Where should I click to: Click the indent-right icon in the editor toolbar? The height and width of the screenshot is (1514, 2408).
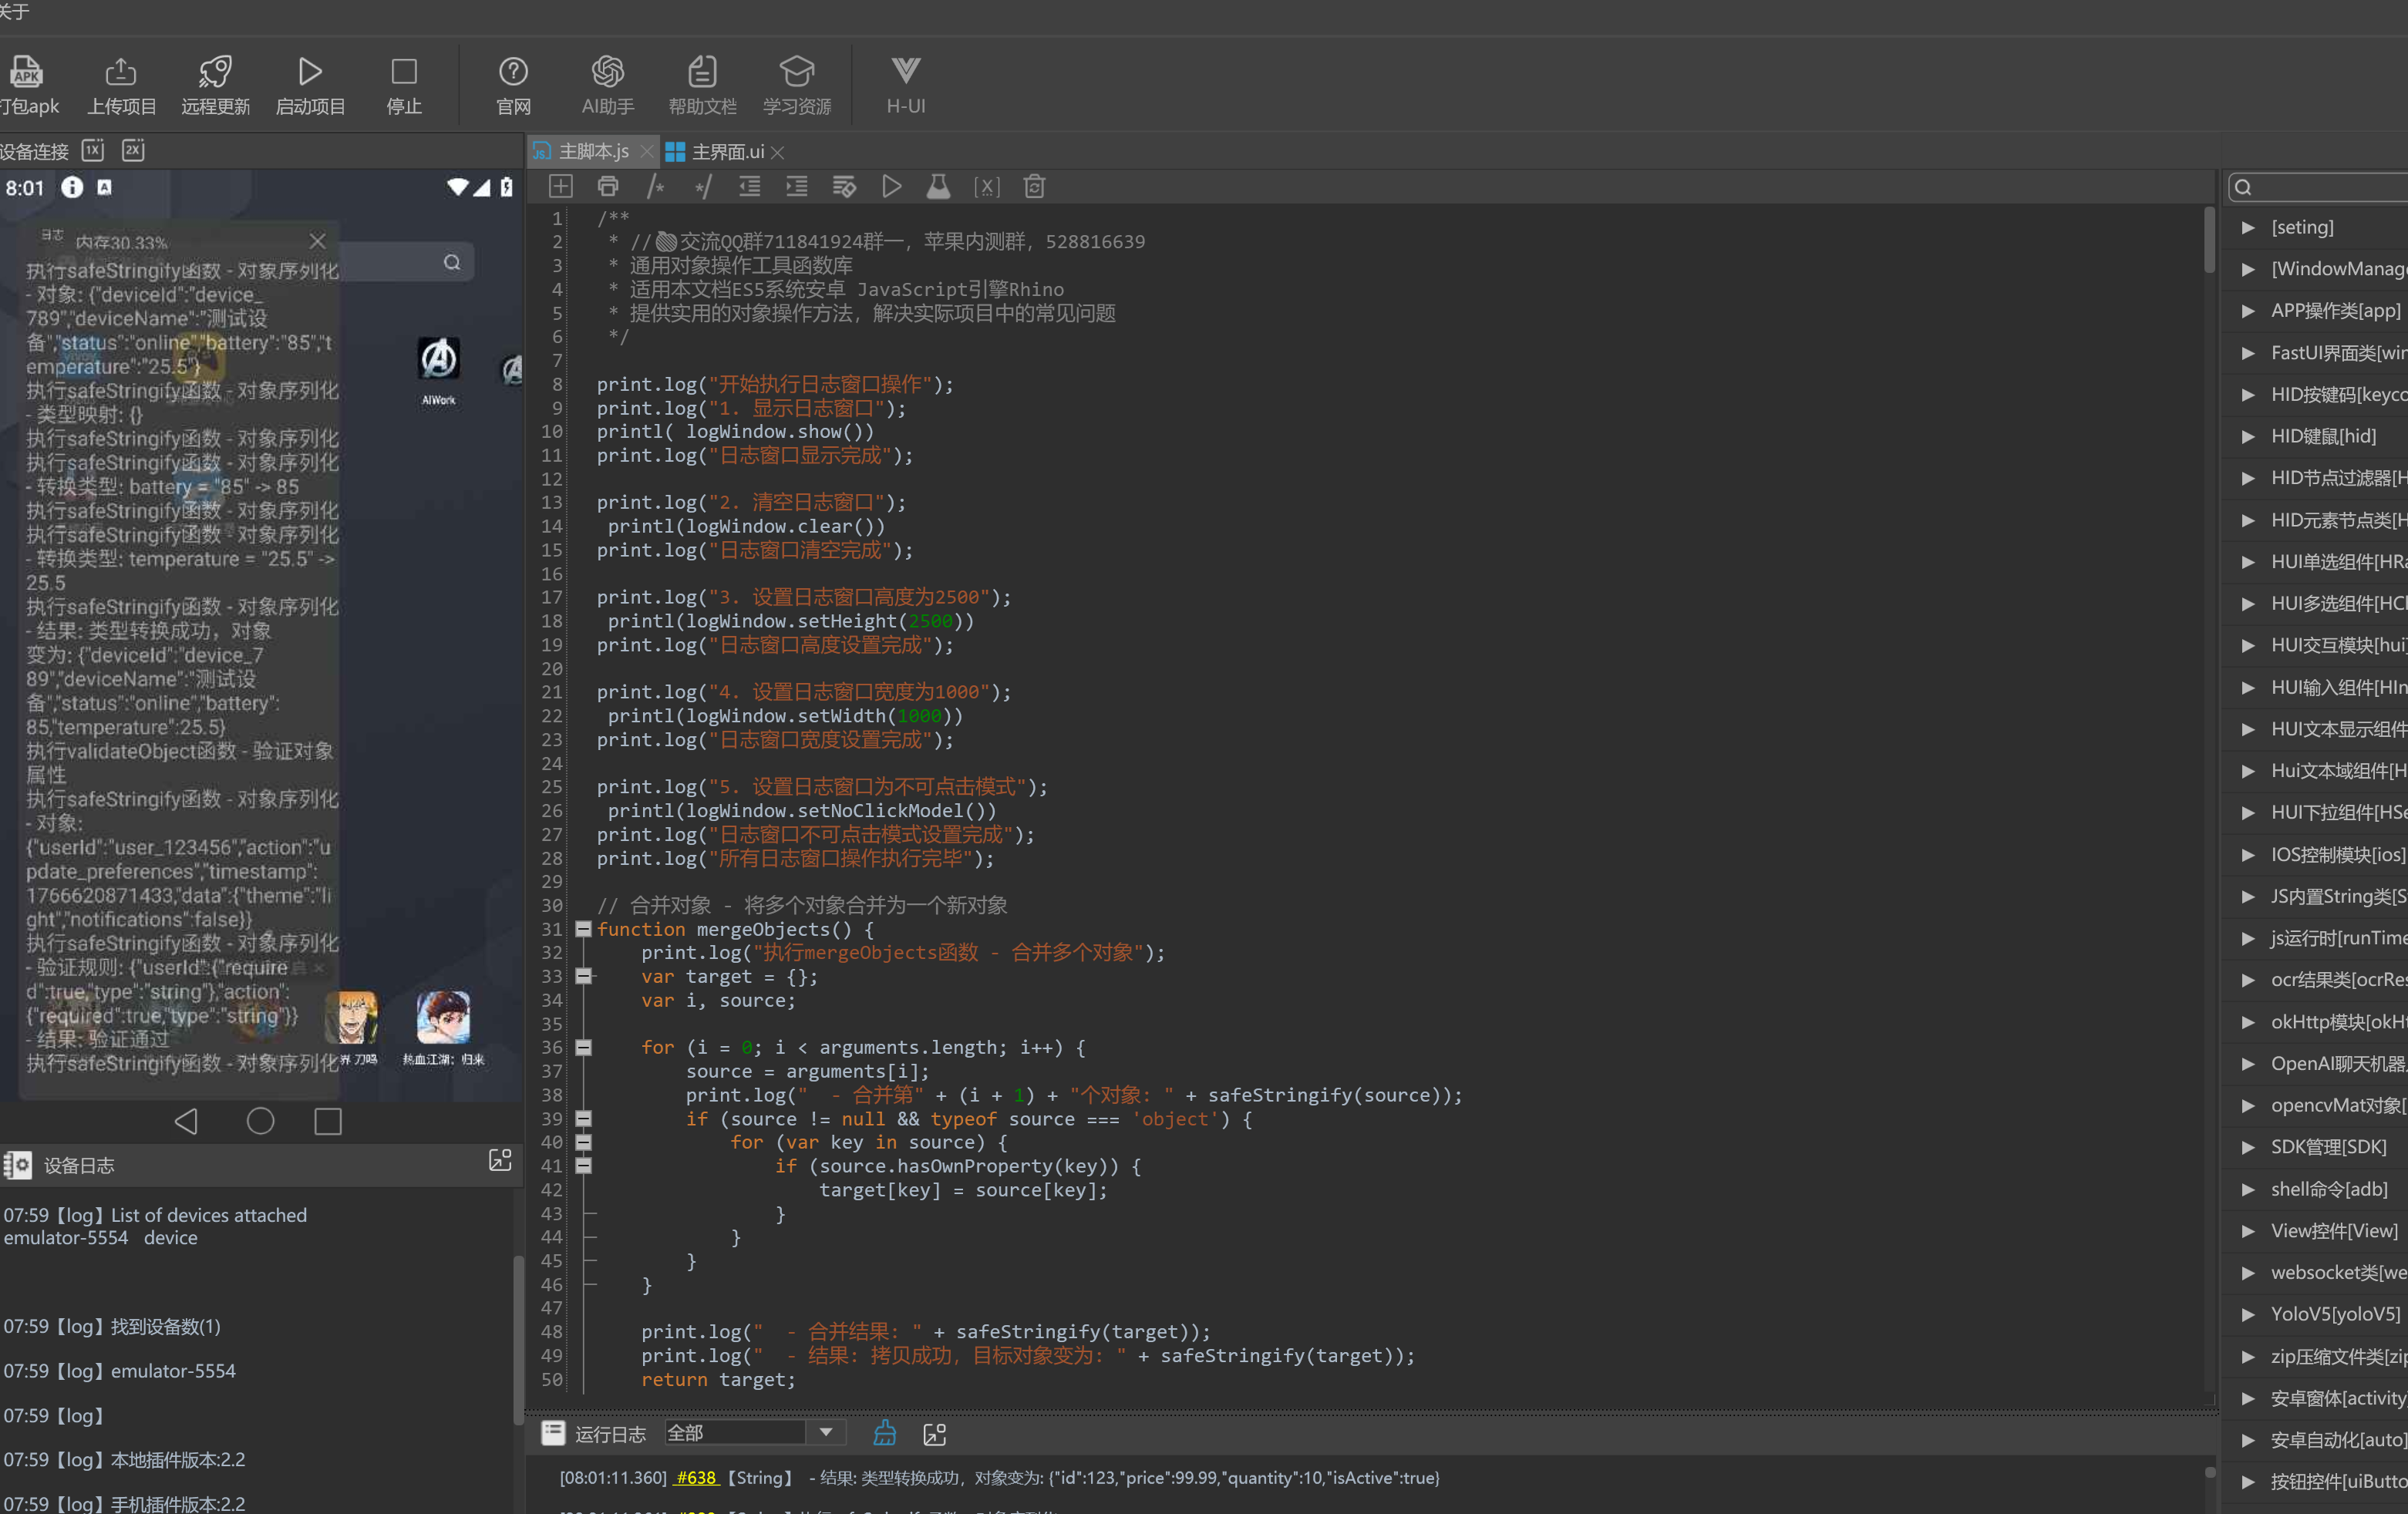797,186
